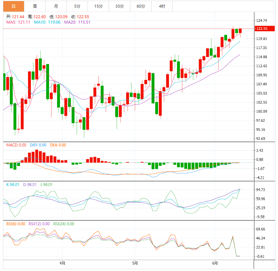Click the MA20: 115.51 indicator label
Image resolution: width=278 pixels, height=271 pixels.
pos(77,22)
